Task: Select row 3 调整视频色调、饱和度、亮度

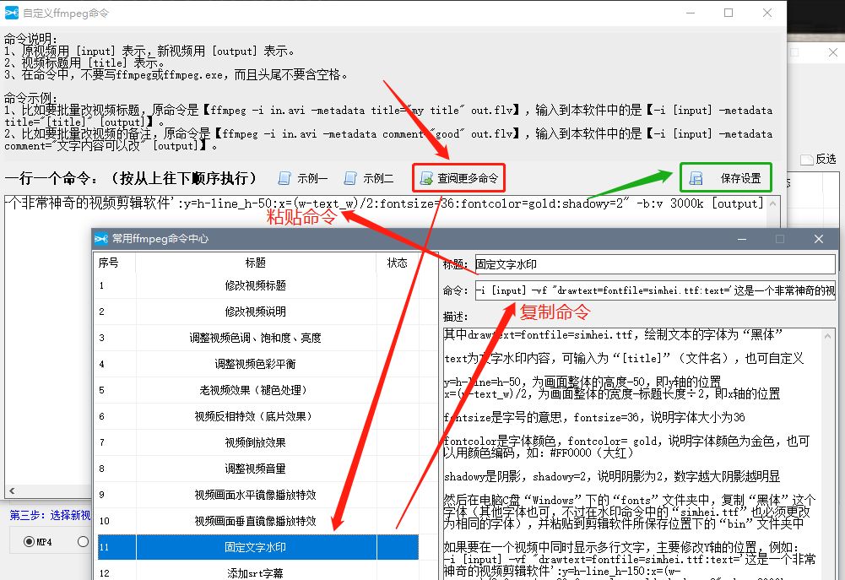Action: click(257, 338)
